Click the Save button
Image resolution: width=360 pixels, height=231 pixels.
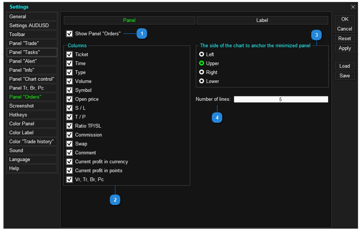tap(345, 76)
